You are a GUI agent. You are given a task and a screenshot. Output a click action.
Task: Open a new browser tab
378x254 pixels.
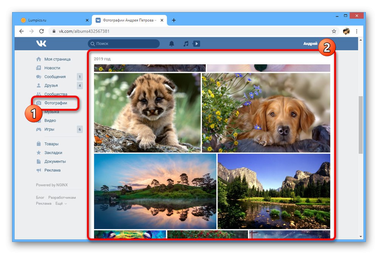174,20
